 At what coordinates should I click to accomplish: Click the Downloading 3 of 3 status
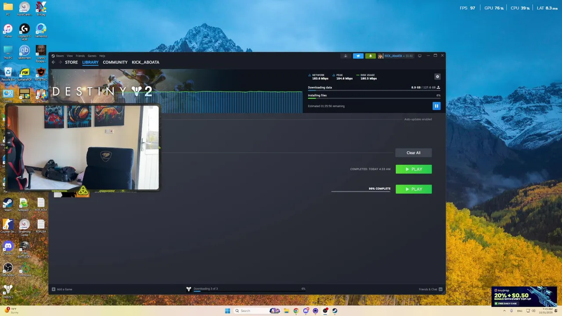(x=205, y=289)
